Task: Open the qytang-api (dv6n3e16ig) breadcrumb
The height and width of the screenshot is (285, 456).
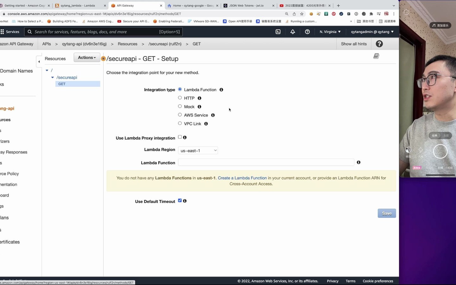Action: pos(84,44)
